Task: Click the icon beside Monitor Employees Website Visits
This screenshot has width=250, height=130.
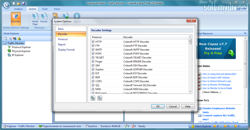Action: coord(200,109)
